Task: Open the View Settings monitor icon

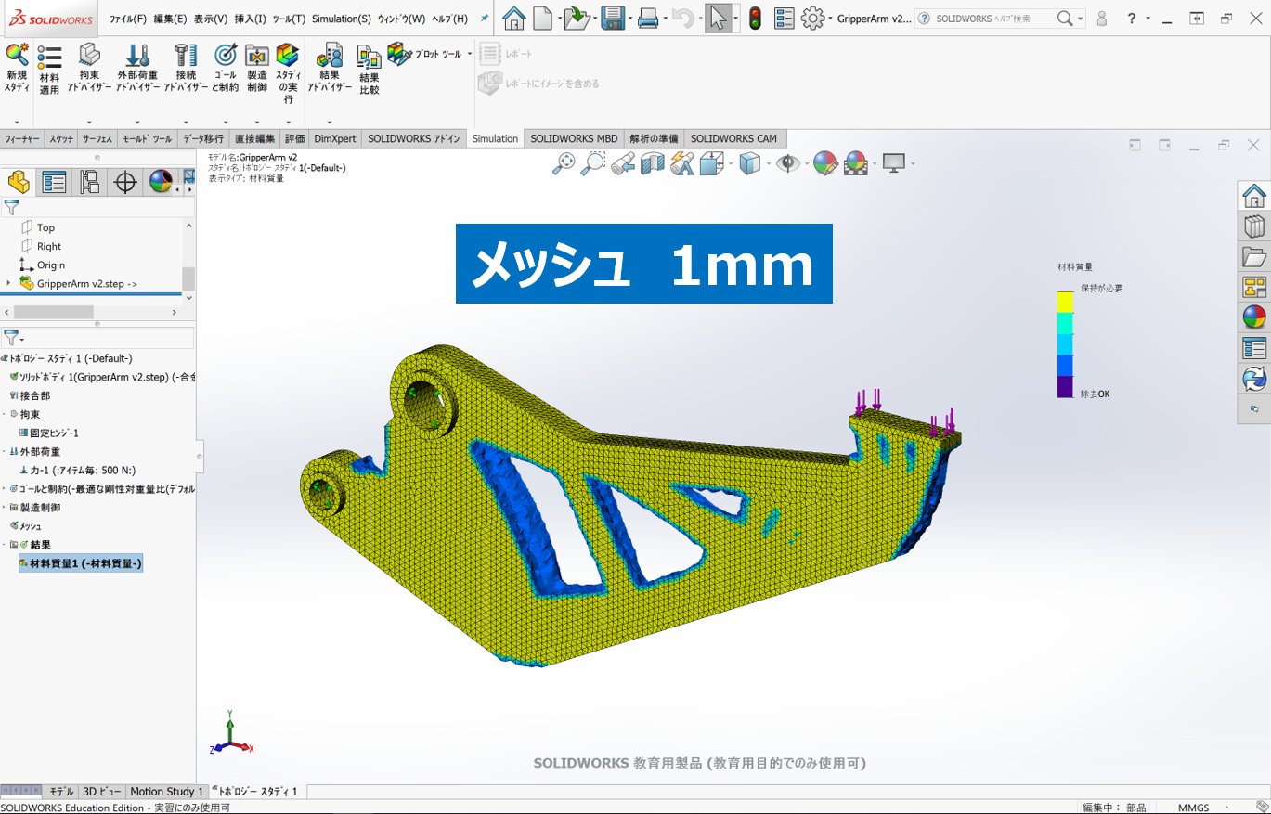Action: pyautogui.click(x=893, y=163)
